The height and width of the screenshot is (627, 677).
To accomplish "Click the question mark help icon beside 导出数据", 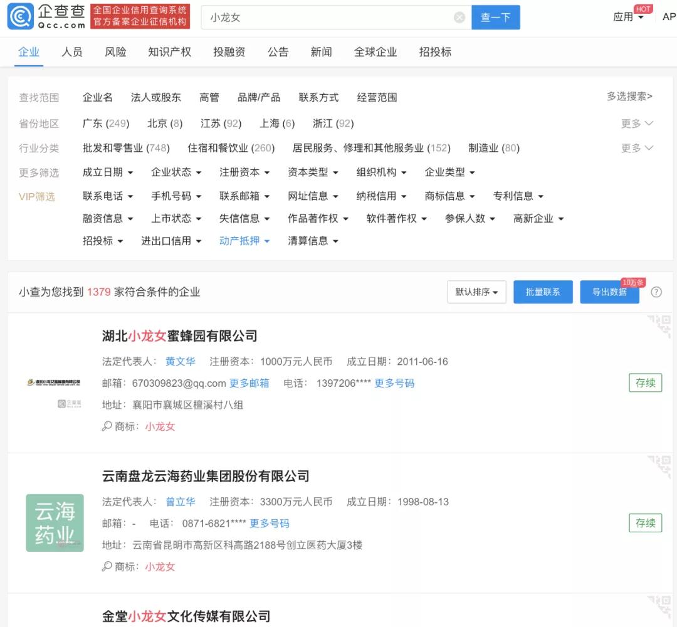I will pyautogui.click(x=656, y=292).
